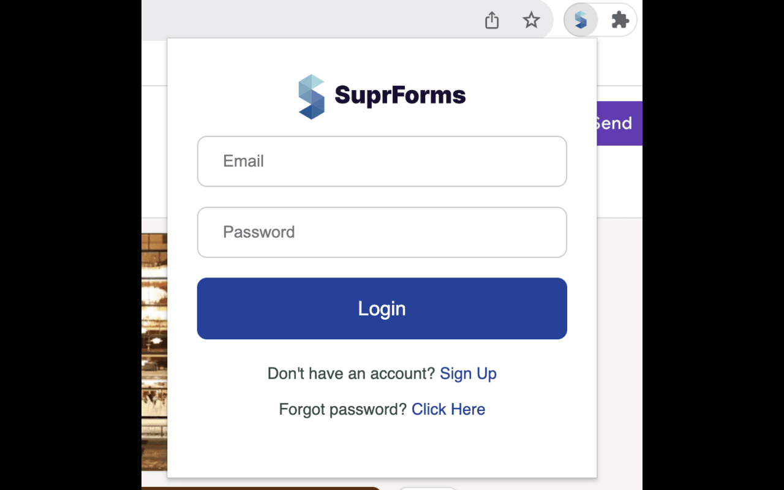Click the share/upload icon in the toolbar
This screenshot has width=784, height=490.
(491, 20)
